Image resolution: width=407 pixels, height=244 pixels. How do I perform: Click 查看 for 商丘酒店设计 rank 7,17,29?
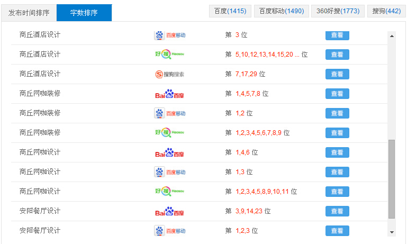tap(337, 74)
